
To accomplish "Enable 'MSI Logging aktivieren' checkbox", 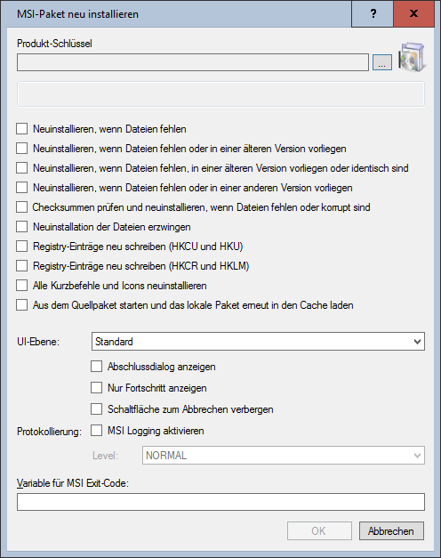I will click(x=96, y=430).
